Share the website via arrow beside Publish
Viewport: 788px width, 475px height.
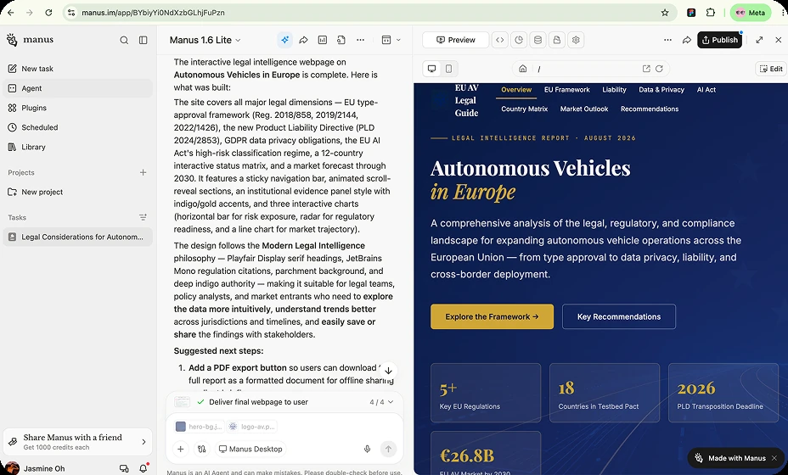click(686, 40)
